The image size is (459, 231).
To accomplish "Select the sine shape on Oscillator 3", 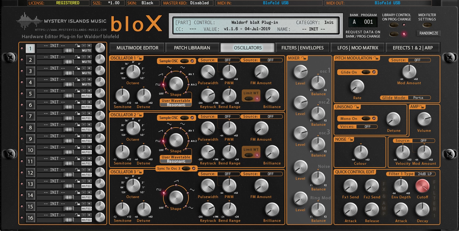I will point(185,206).
